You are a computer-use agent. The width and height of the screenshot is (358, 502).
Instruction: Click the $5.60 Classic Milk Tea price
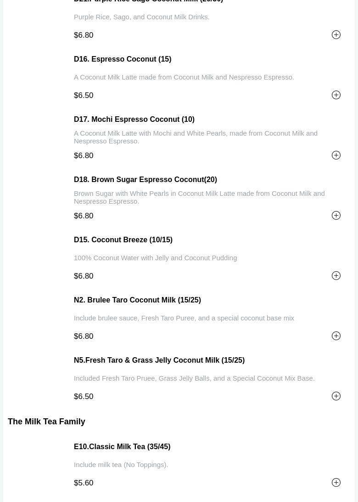(84, 483)
